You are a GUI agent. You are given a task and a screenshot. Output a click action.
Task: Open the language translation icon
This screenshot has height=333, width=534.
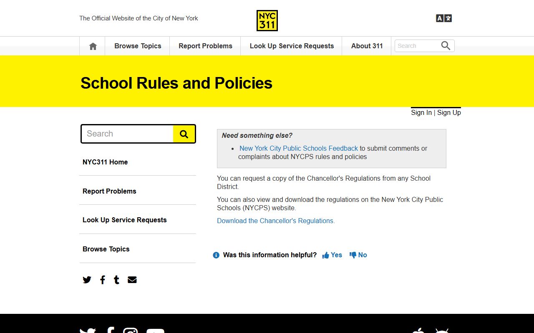[444, 18]
